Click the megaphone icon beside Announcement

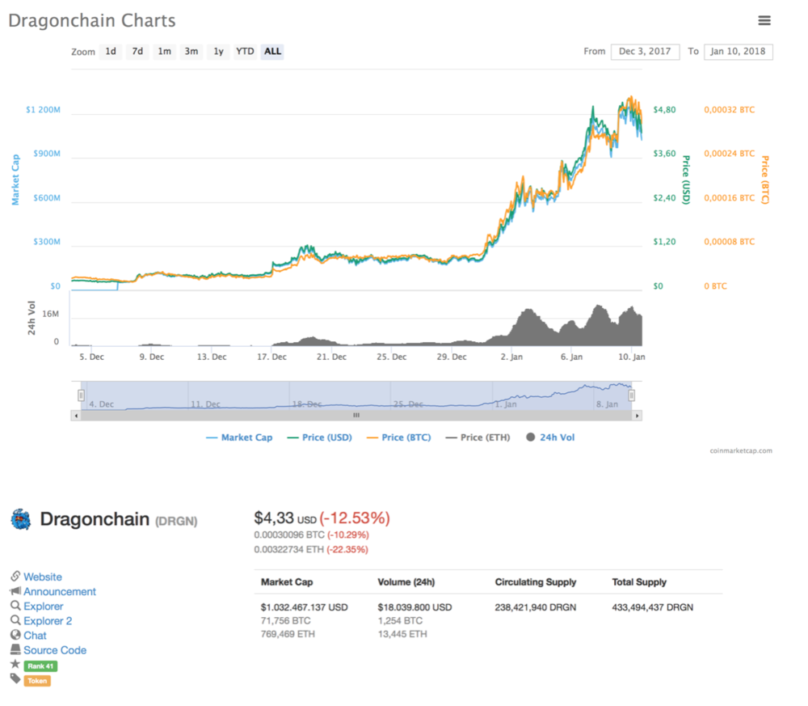(x=15, y=590)
